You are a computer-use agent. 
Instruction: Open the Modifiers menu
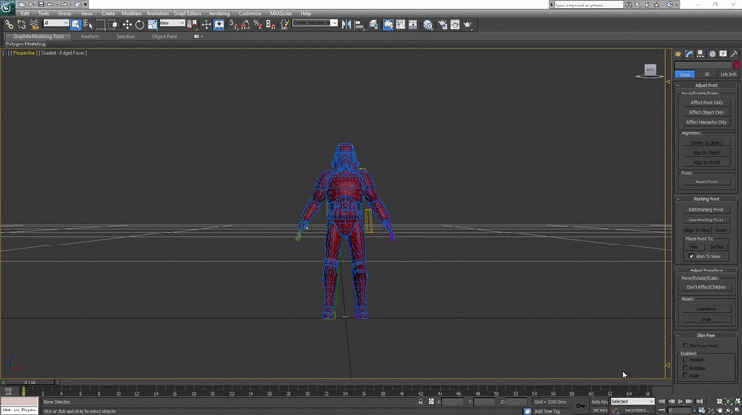point(131,13)
